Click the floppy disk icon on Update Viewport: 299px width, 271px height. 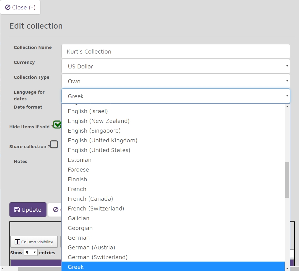pyautogui.click(x=17, y=210)
